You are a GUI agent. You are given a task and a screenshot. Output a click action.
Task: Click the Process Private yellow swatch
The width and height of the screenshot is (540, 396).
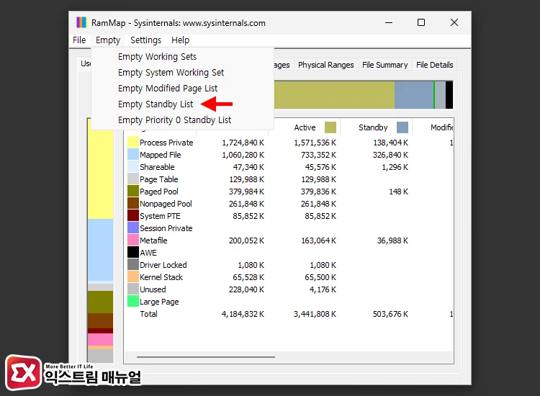click(133, 143)
